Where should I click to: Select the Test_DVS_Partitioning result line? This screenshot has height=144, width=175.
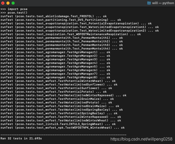pos(61,20)
